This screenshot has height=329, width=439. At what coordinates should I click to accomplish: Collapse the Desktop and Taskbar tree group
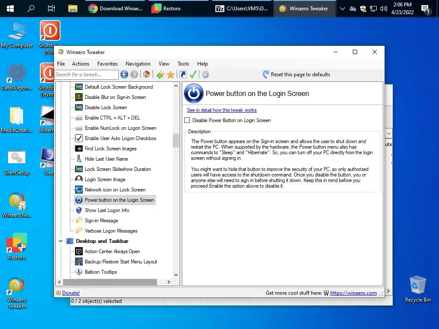(60, 241)
